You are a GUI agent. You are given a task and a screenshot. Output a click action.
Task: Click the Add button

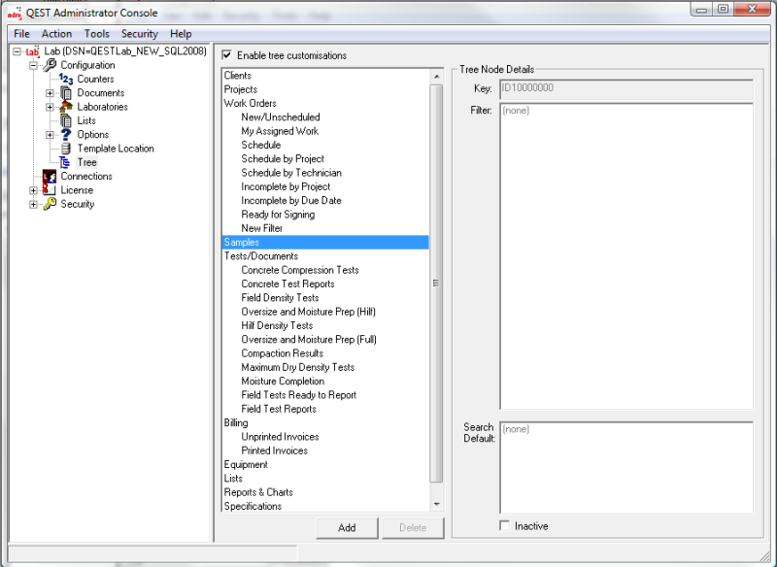347,527
